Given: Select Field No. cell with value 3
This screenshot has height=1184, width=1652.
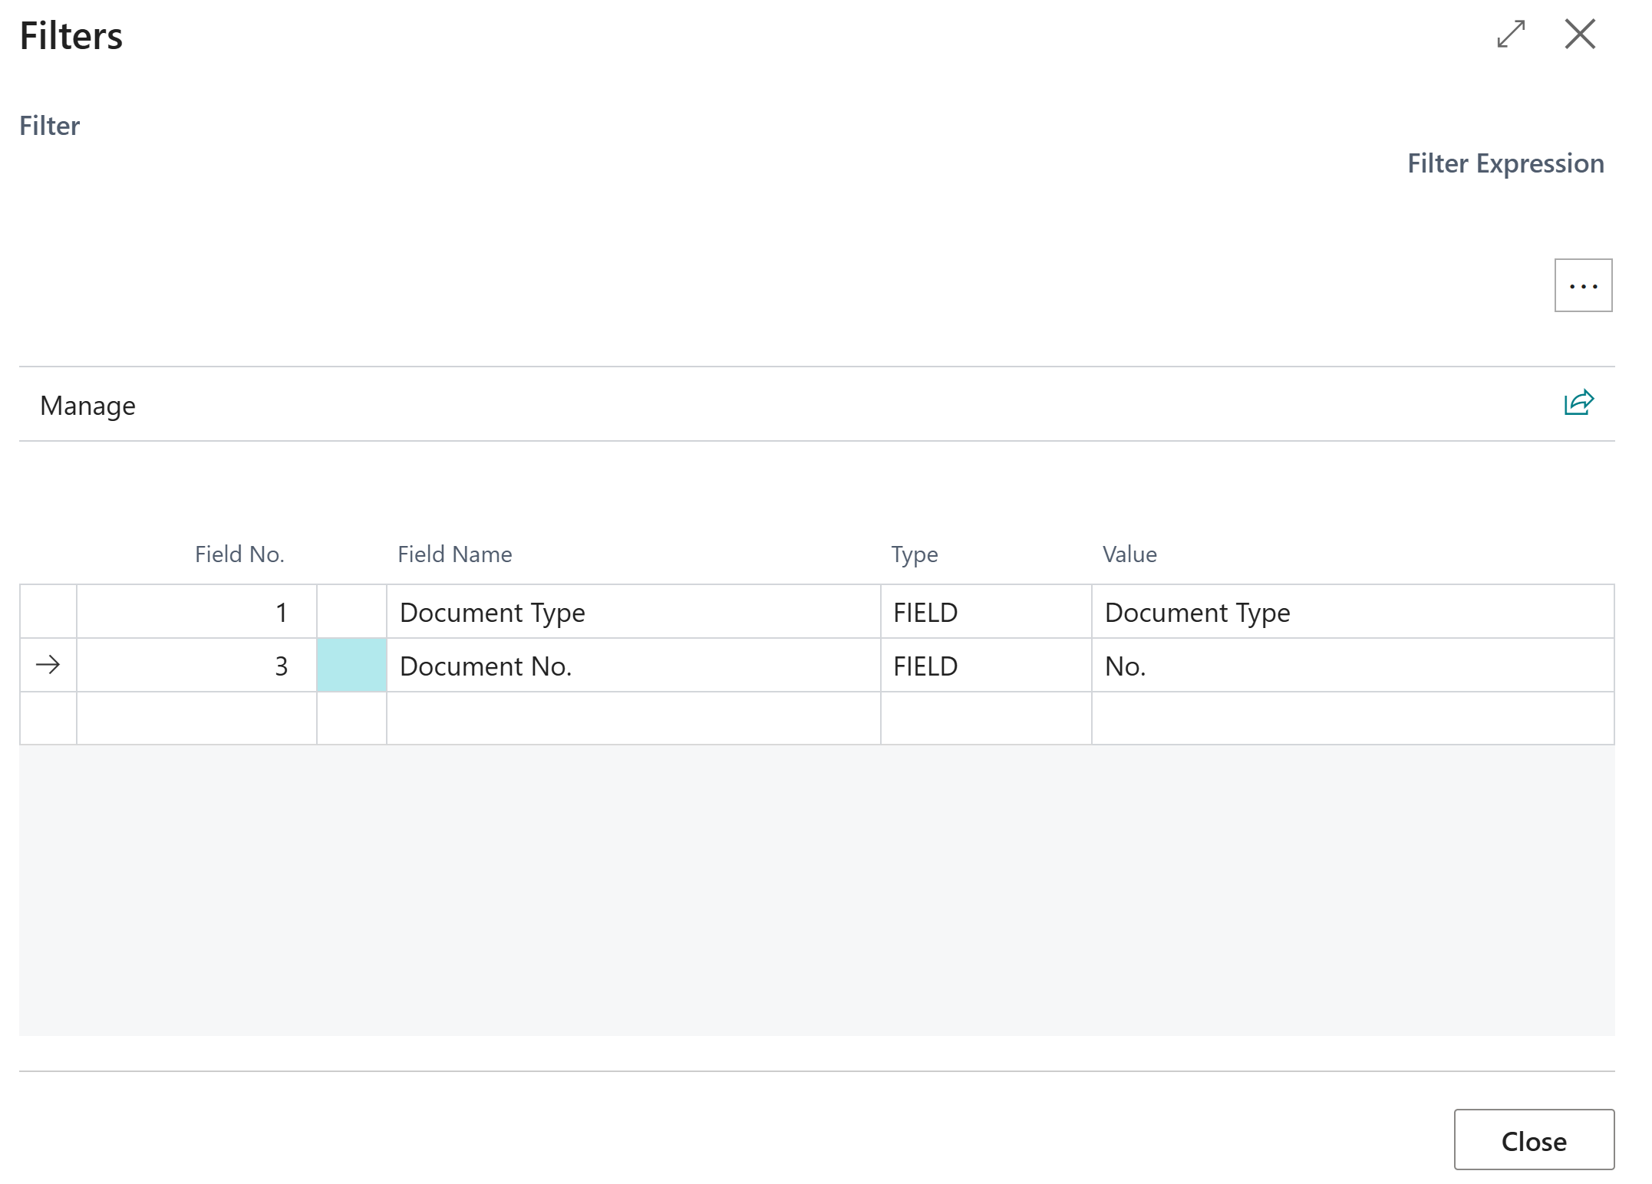Looking at the screenshot, I should [x=196, y=666].
